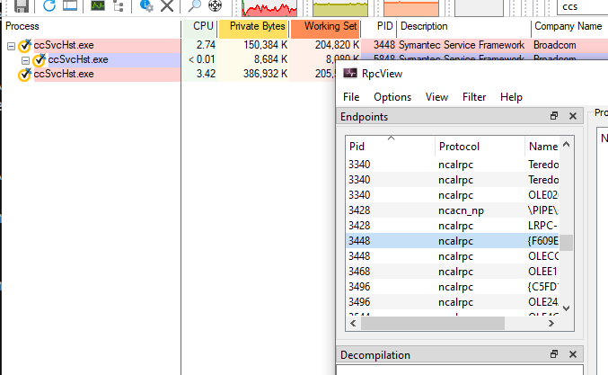Image resolution: width=608 pixels, height=375 pixels.
Task: Select endpoint row 3428 with ncacn_np protocol
Action: click(x=453, y=210)
